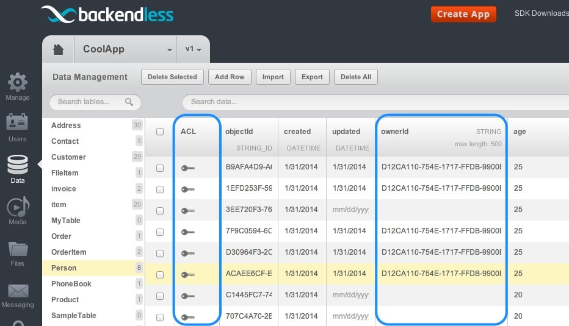Open the Media section icon
The height and width of the screenshot is (326, 569).
pos(18,207)
